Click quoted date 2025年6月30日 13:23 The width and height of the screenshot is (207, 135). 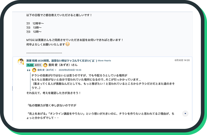70,70
